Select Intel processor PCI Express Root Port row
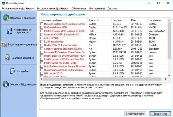Screen dimensions: 173x117 coord(65,59)
